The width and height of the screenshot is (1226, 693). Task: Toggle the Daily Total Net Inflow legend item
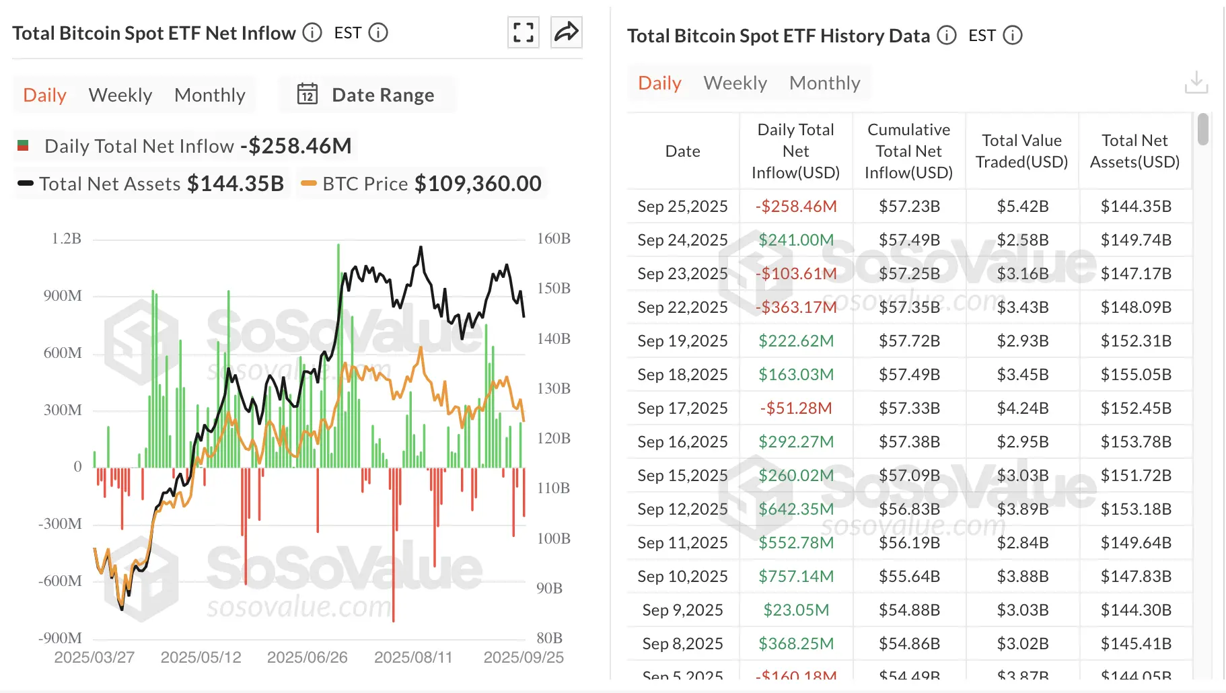(x=138, y=145)
